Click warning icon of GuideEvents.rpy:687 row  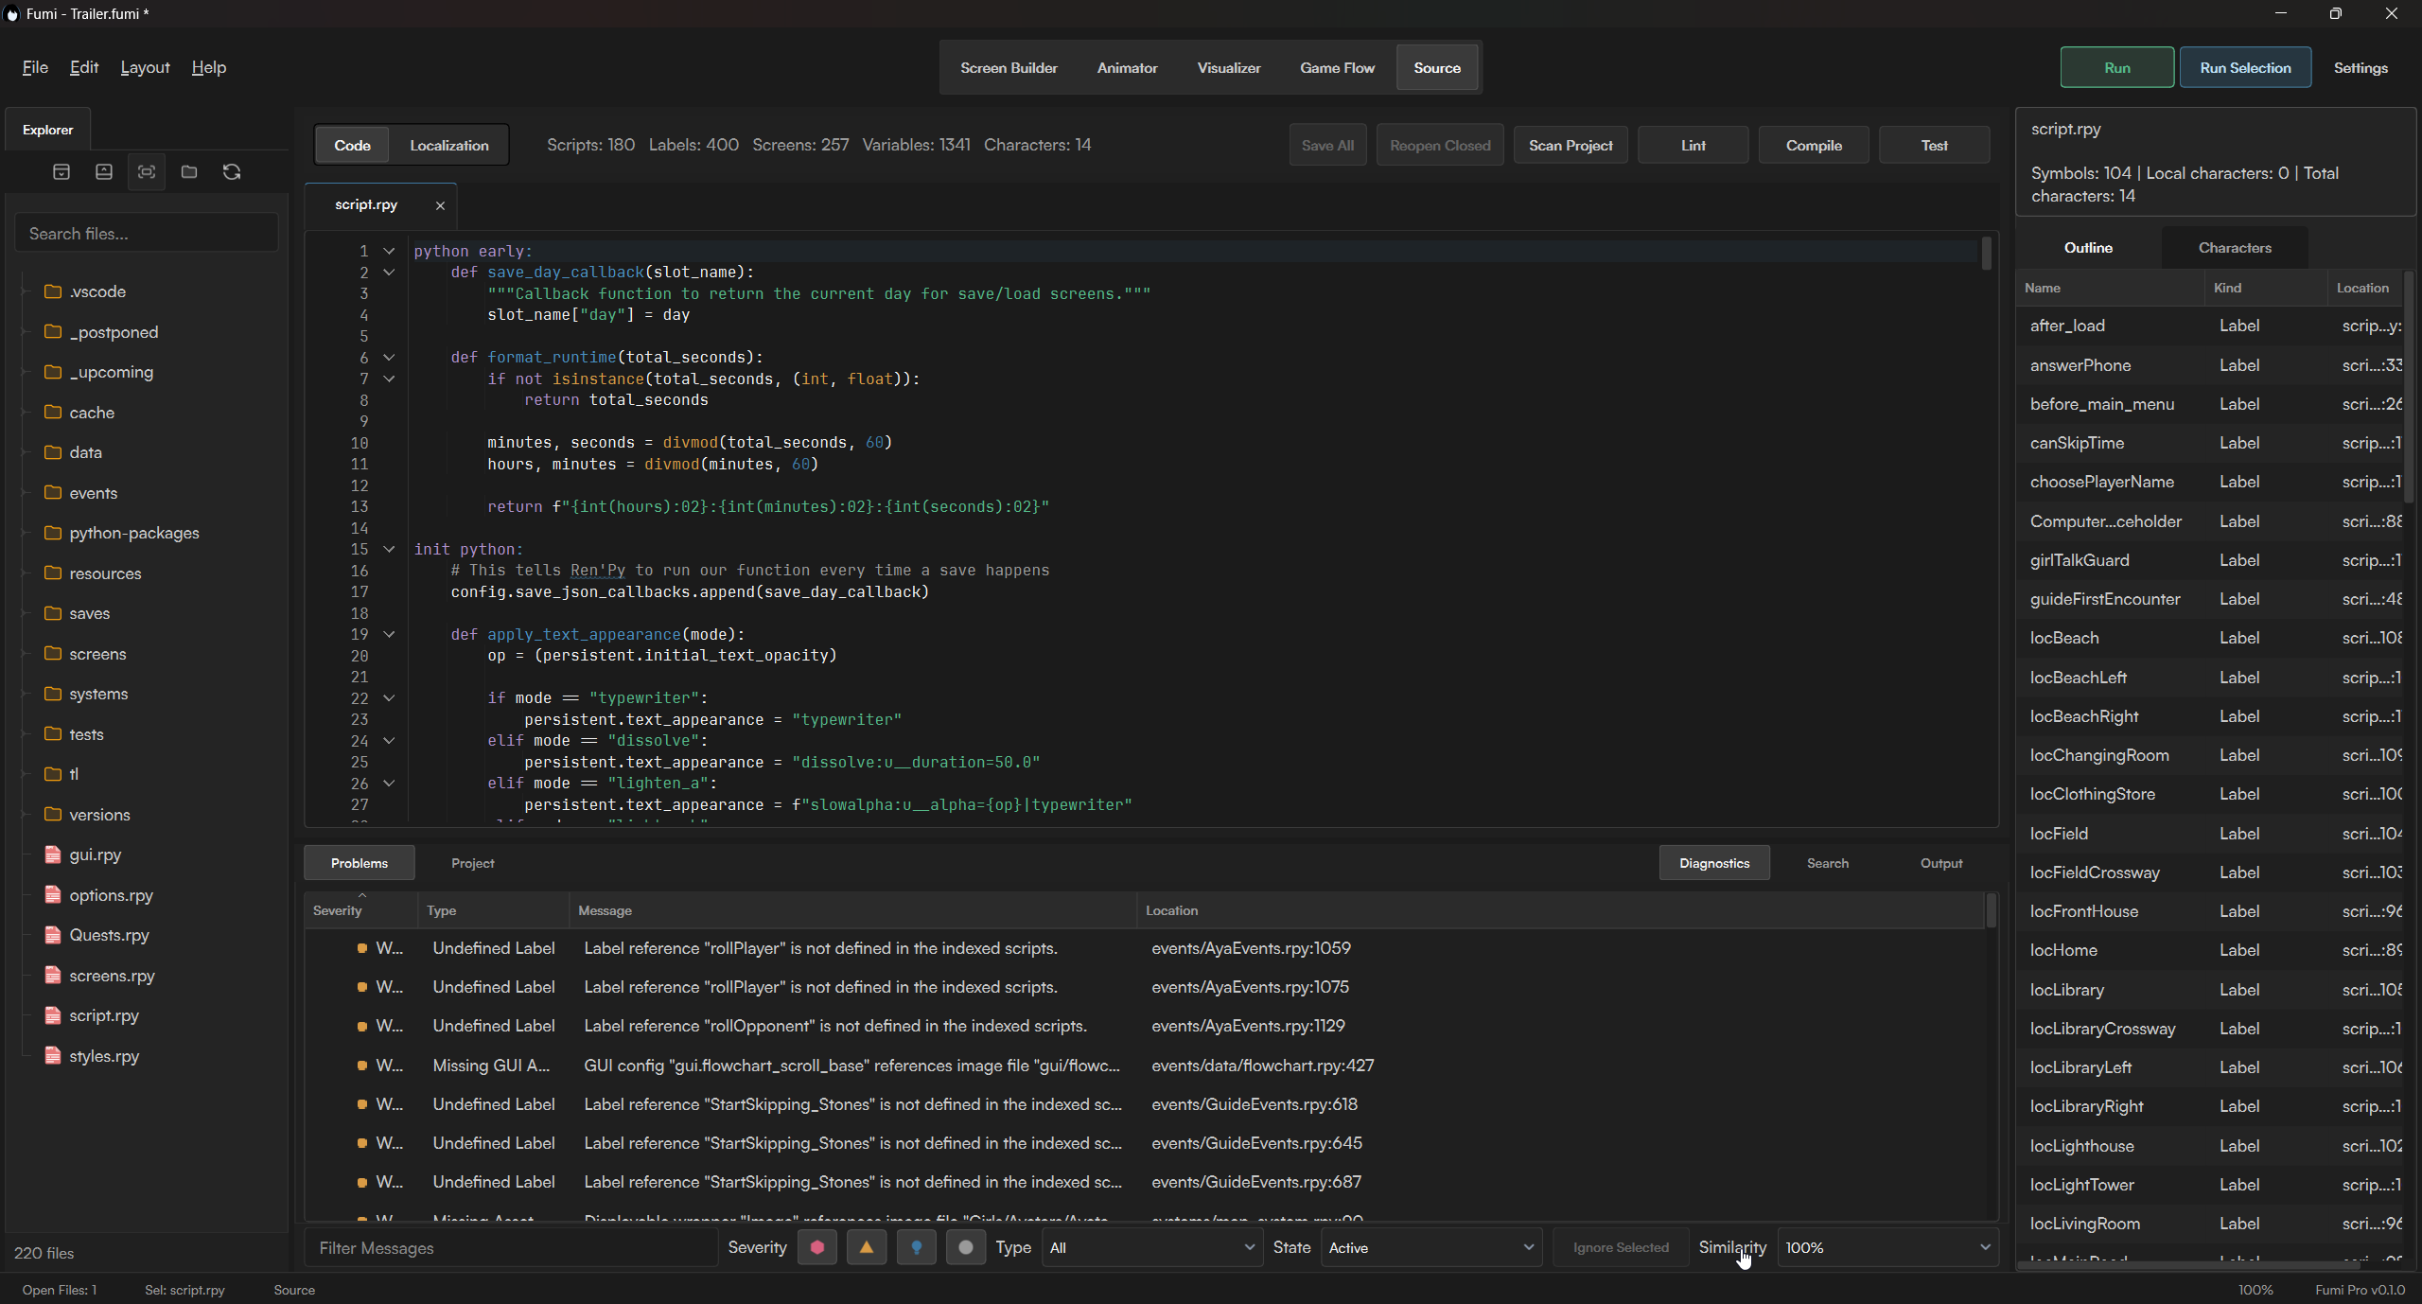coord(361,1182)
